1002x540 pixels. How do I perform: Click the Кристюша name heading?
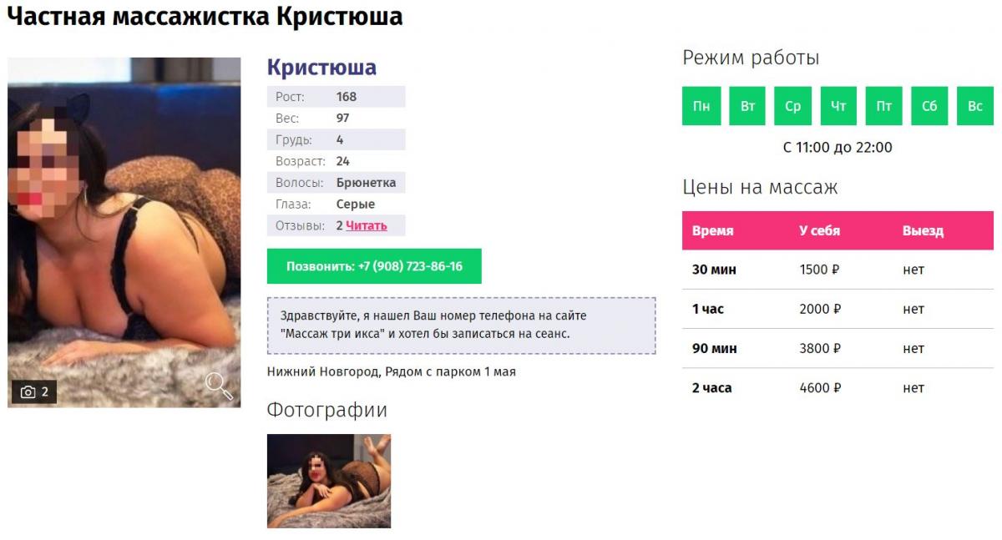click(x=321, y=68)
